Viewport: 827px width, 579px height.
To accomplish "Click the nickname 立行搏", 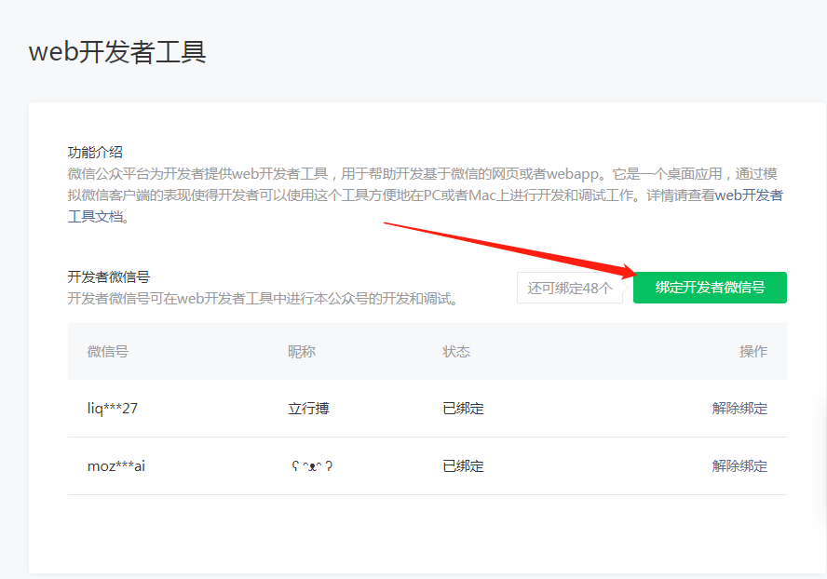I will tap(308, 409).
